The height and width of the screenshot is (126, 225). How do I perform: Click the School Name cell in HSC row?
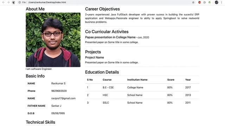pos(135,95)
